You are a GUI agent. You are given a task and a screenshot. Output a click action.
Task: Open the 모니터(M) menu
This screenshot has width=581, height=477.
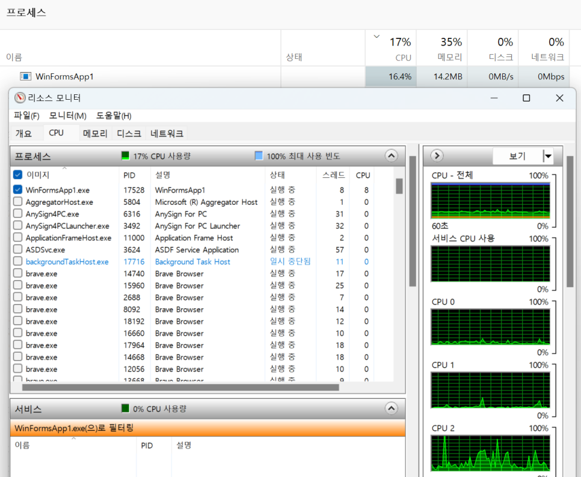pos(67,115)
